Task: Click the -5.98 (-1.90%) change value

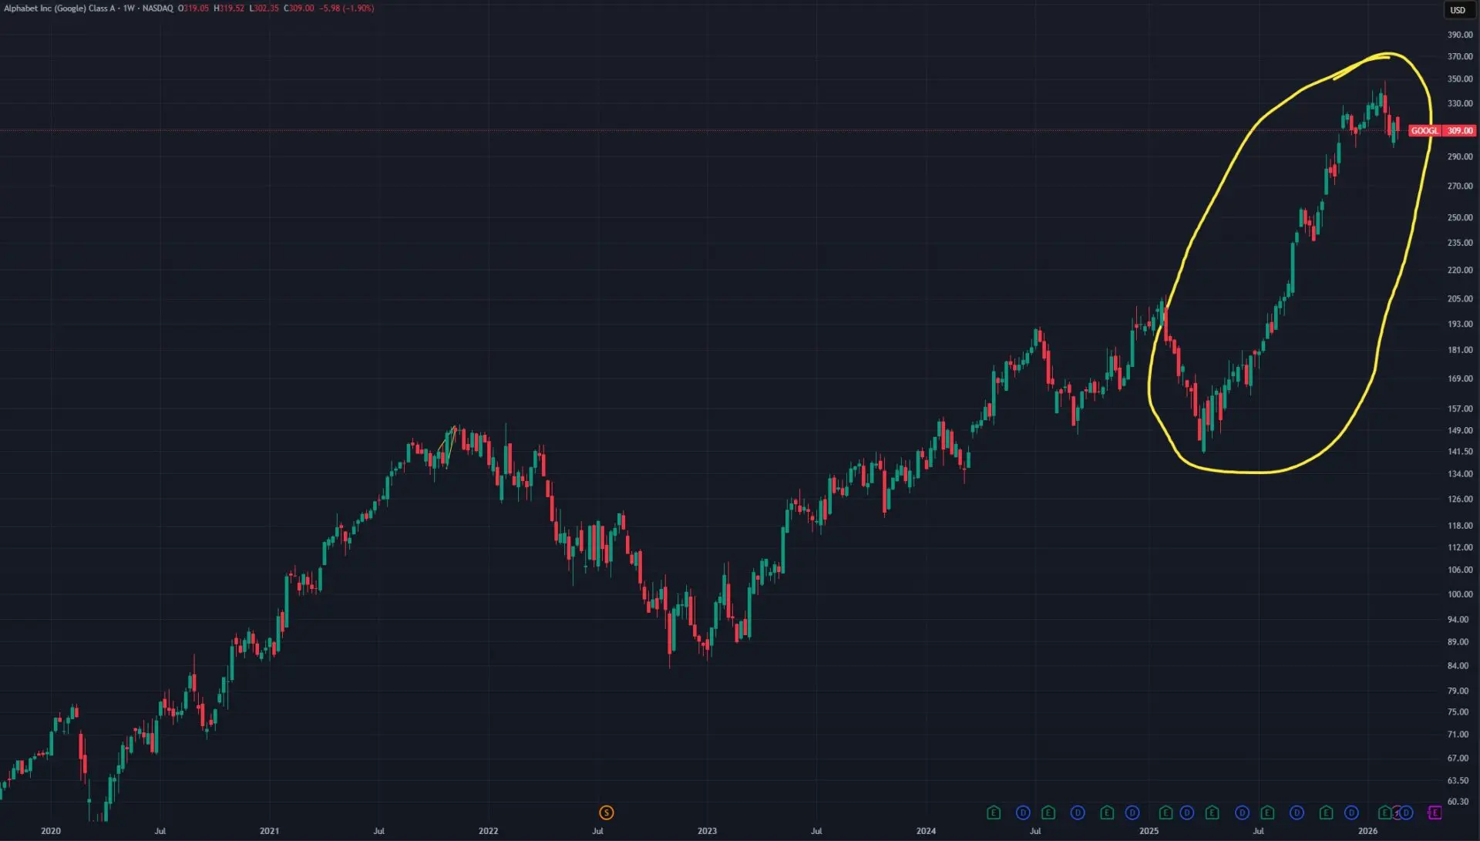Action: 347,8
